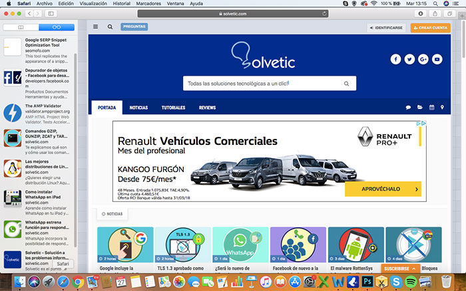Open the Archivo menu
Image resolution: width=466 pixels, height=291 pixels.
45,3
